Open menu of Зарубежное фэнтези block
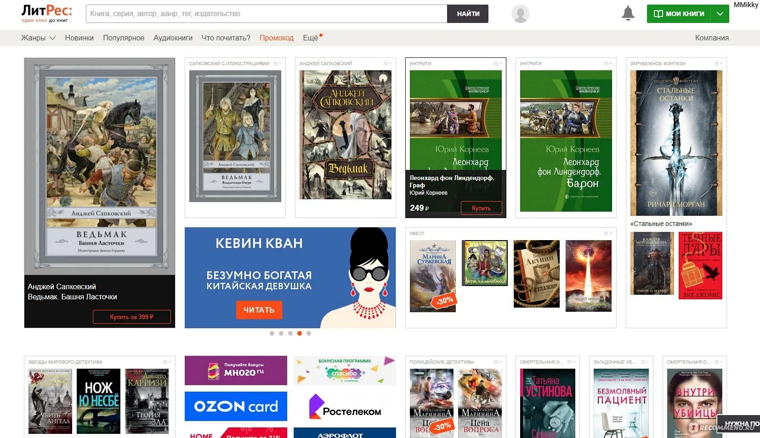760x438 pixels. (x=718, y=63)
